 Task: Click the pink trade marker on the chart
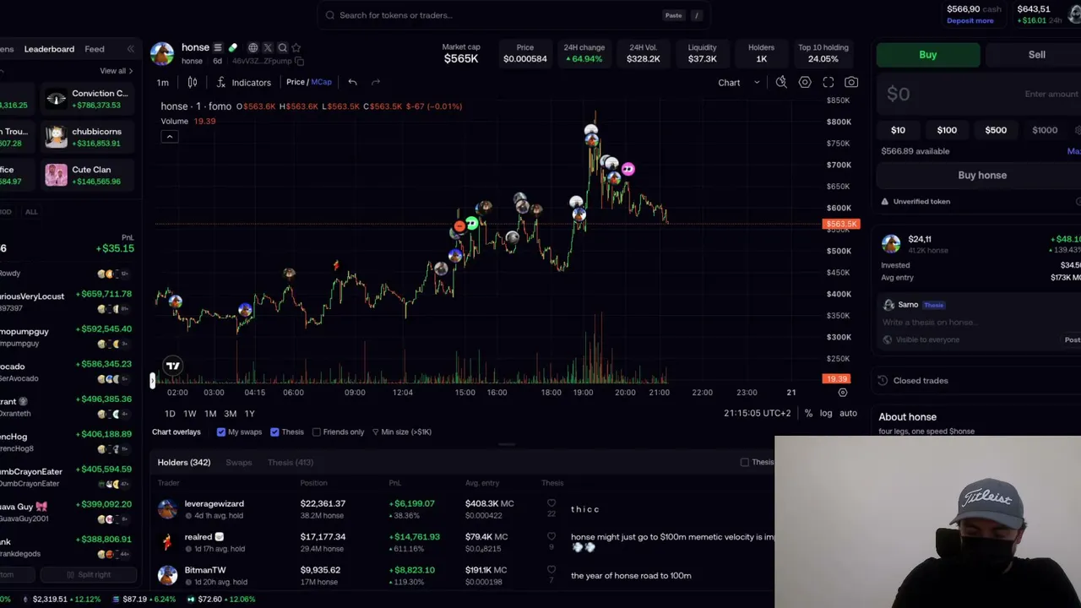tap(627, 170)
